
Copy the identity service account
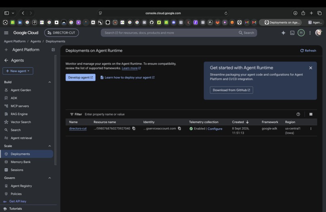pos(179,129)
